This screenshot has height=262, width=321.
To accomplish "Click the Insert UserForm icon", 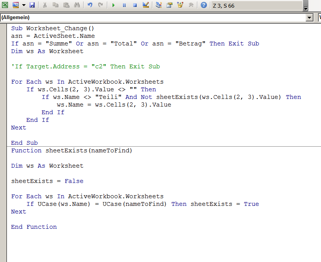I will [16, 5].
